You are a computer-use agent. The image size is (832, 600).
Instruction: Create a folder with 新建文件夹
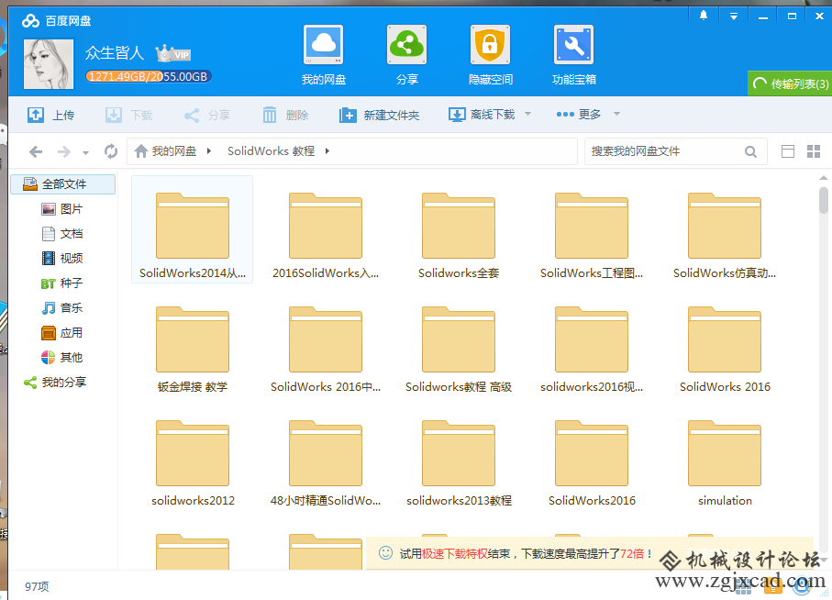[379, 115]
